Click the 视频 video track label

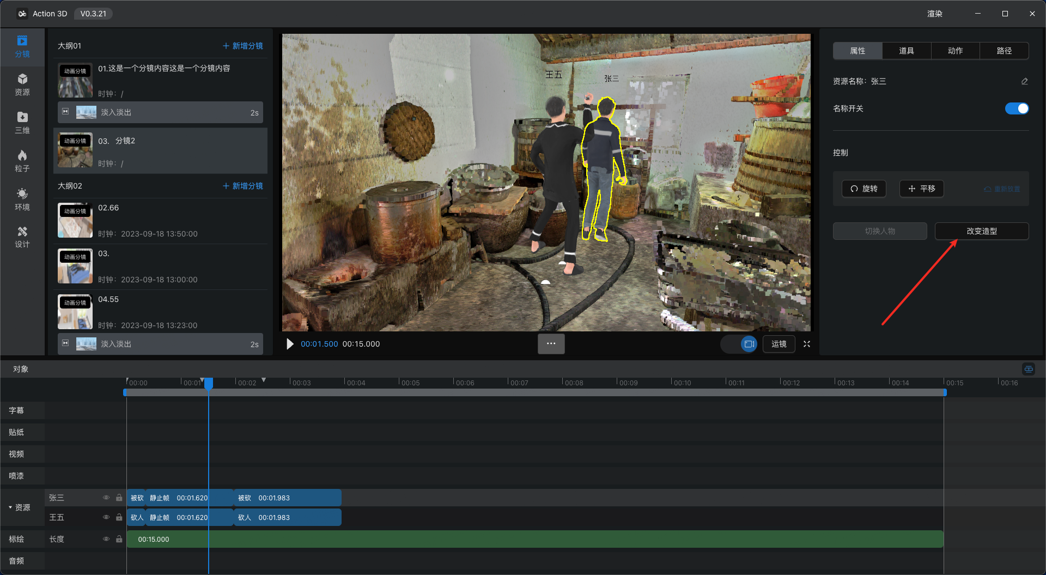click(16, 454)
